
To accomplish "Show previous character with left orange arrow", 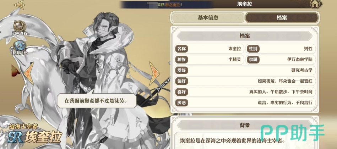I will tap(29, 73).
